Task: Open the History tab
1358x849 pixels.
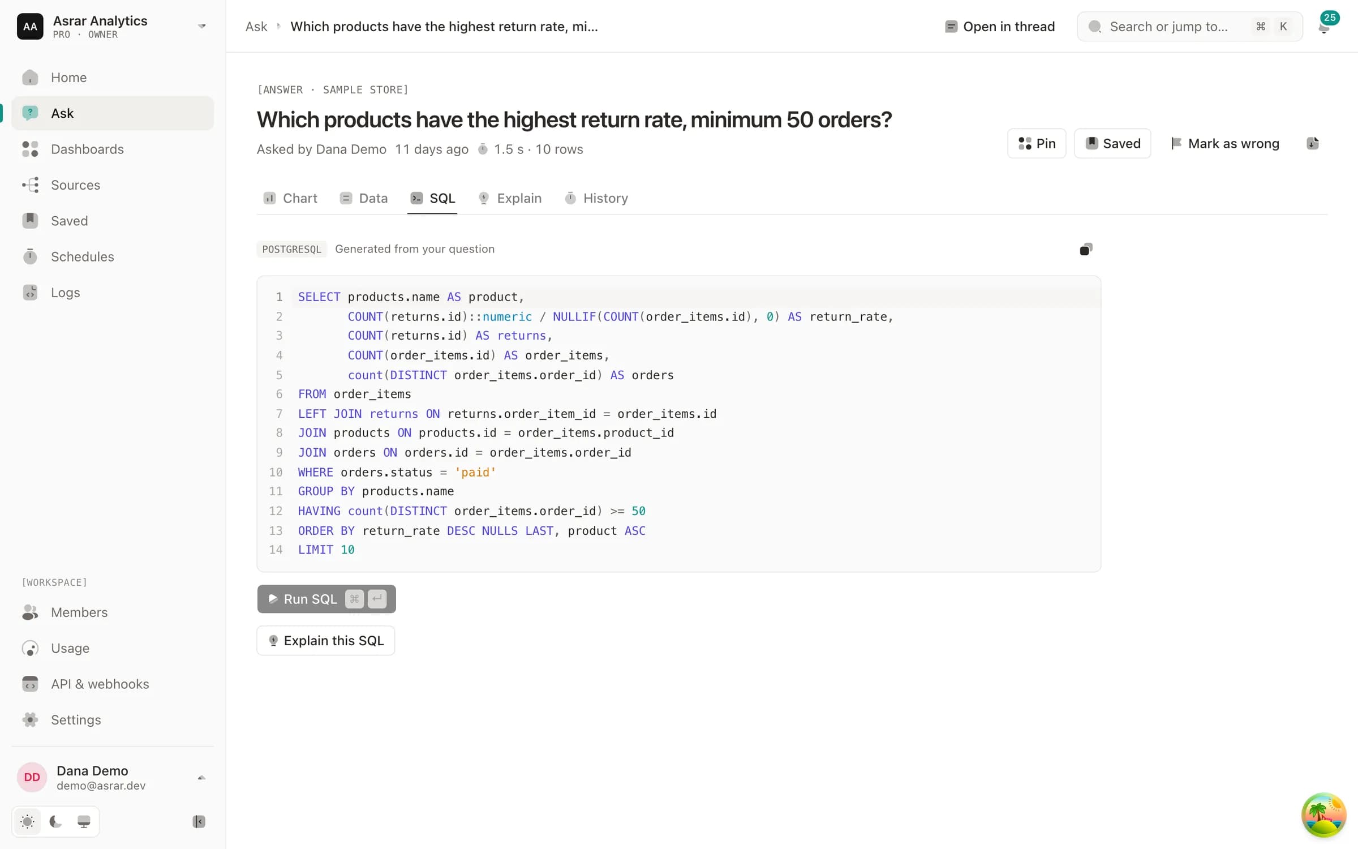Action: (596, 198)
